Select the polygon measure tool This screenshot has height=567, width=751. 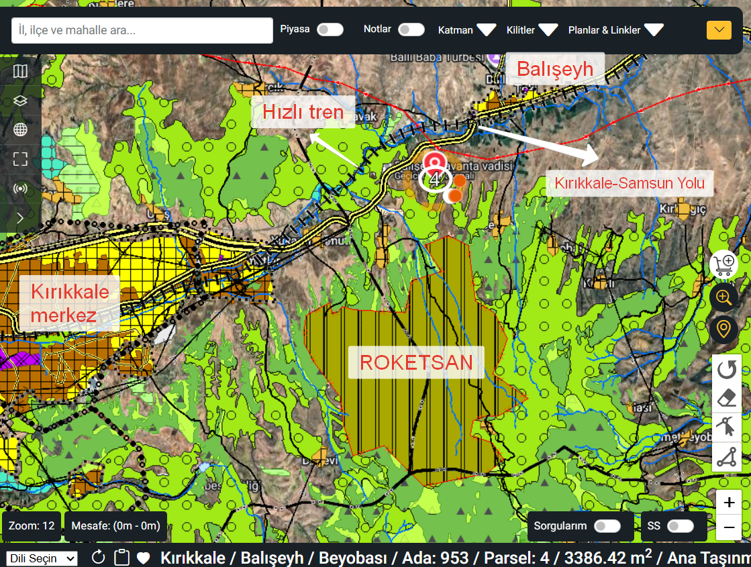727,457
